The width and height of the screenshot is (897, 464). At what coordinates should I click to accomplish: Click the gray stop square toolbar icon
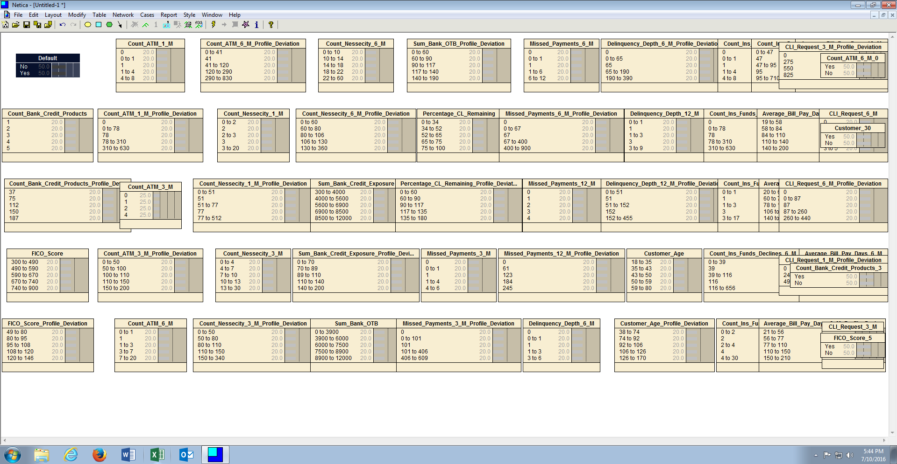(x=235, y=25)
